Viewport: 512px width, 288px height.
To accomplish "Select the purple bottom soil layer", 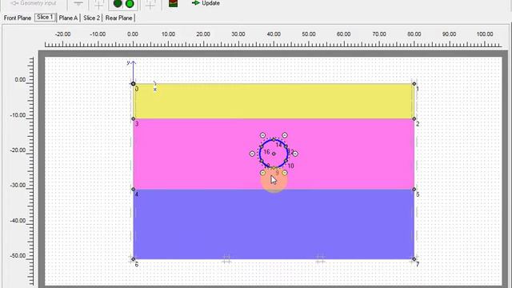I will tap(274, 224).
